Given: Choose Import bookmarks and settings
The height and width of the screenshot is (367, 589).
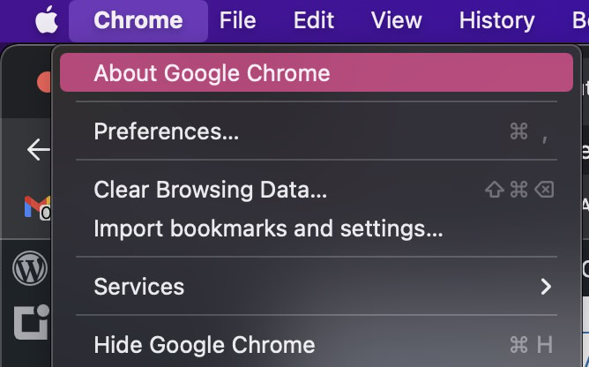Looking at the screenshot, I should point(268,228).
